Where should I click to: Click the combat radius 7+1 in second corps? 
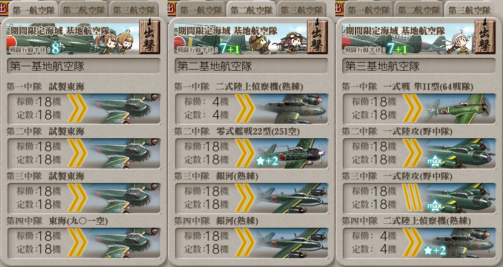tap(229, 49)
